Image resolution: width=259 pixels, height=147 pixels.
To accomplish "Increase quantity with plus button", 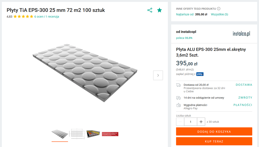I will (x=201, y=122).
